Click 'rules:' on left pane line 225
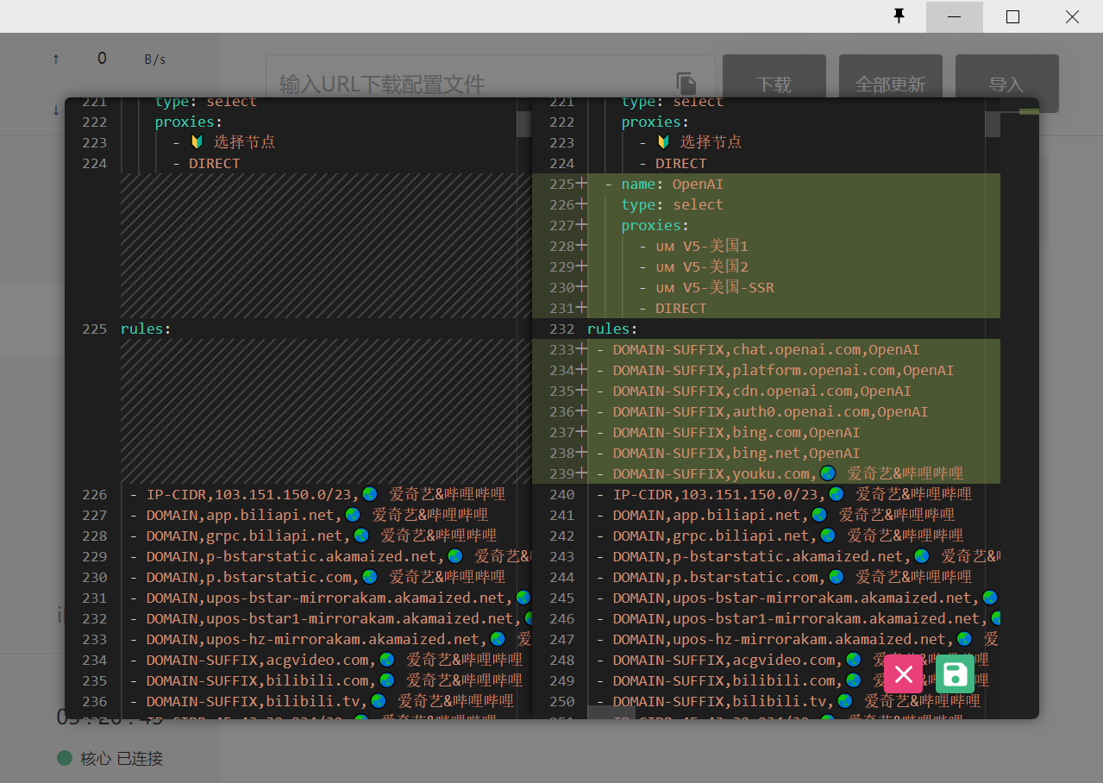This screenshot has height=783, width=1103. [x=146, y=329]
